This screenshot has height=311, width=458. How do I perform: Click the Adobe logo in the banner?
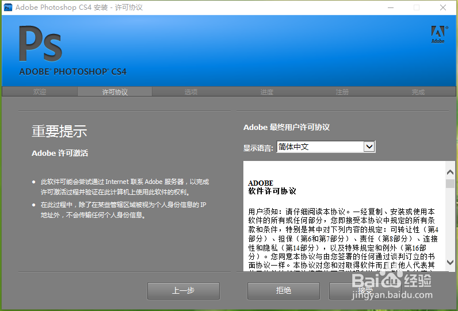[x=438, y=34]
